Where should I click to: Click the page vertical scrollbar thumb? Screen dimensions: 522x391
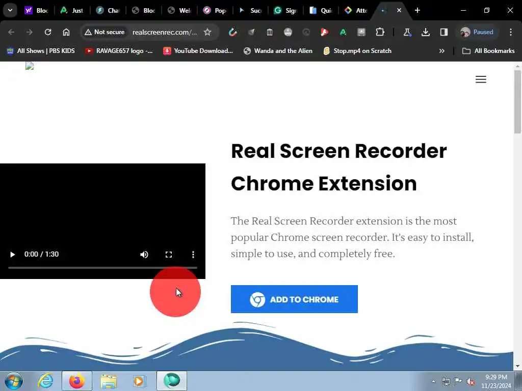[517, 102]
